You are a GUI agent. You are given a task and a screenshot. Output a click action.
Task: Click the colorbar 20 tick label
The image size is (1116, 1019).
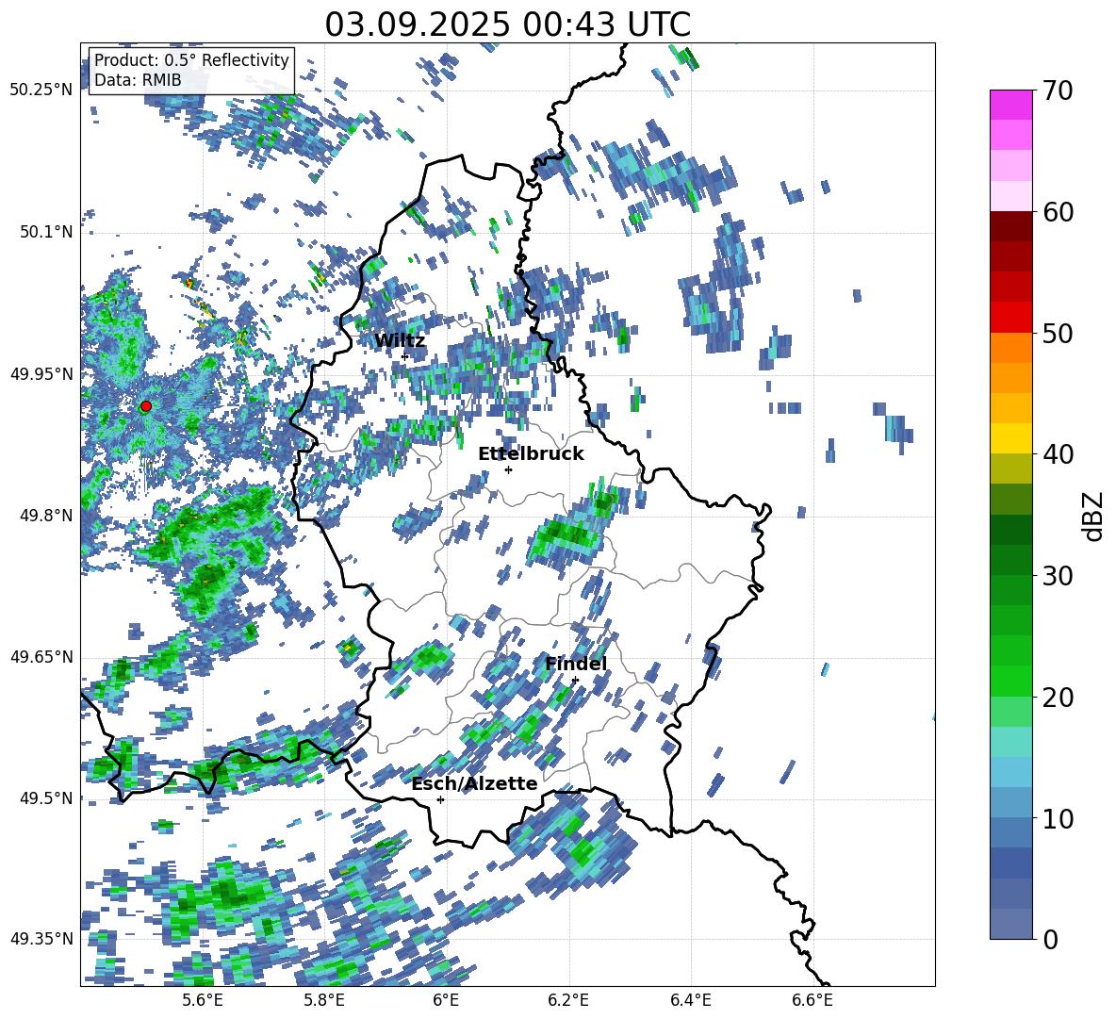click(1059, 698)
